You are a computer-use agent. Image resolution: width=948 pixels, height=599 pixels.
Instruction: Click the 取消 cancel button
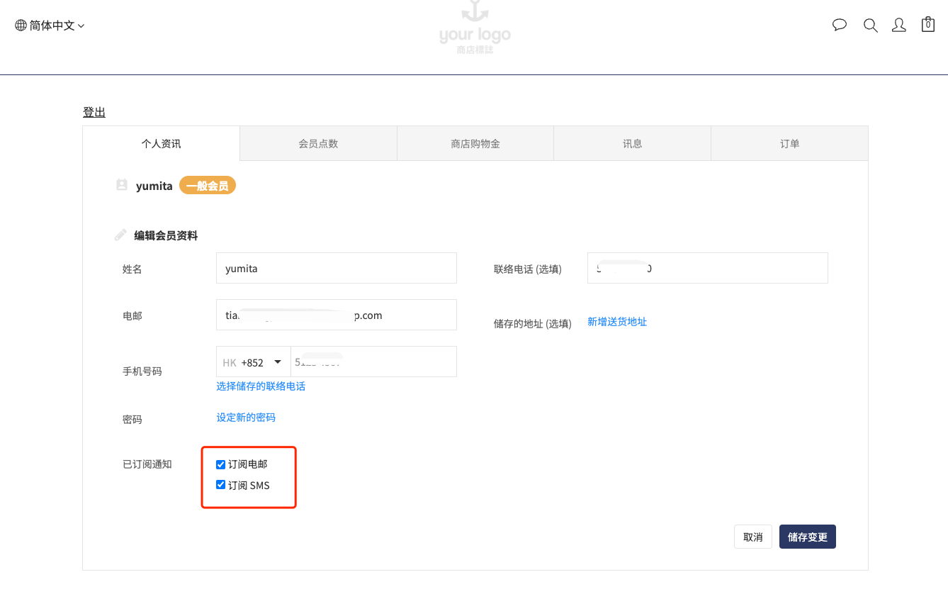752,537
